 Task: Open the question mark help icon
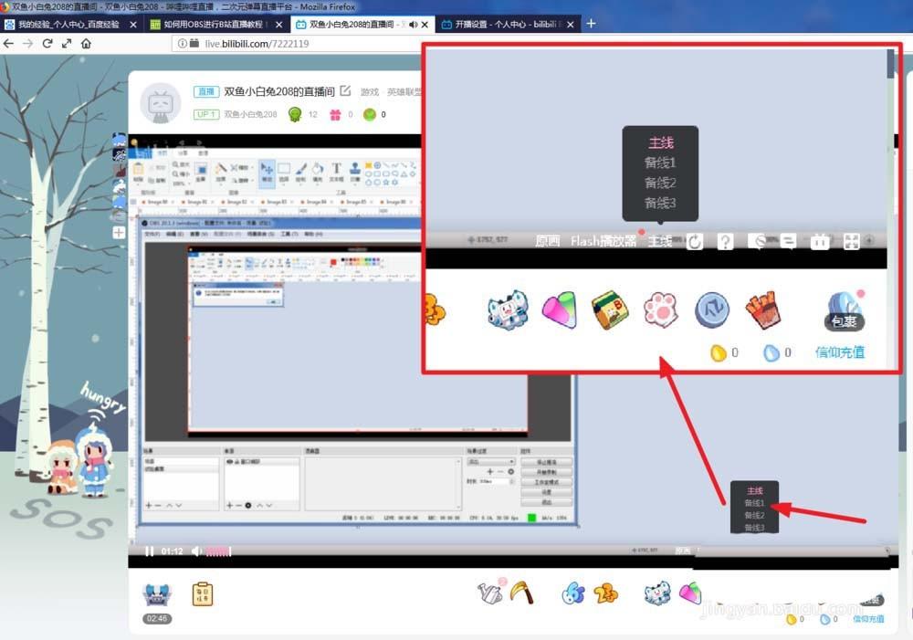click(725, 241)
